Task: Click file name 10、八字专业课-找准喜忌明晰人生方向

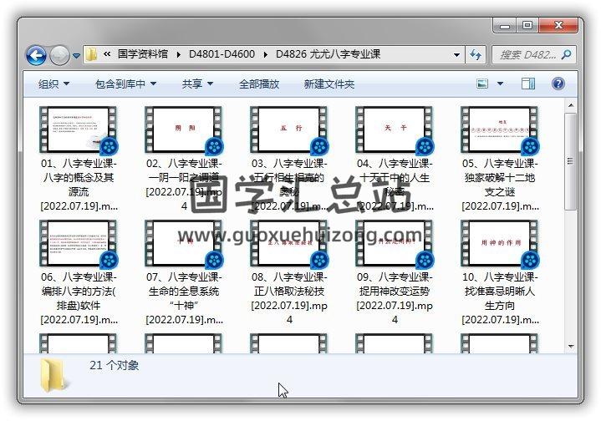Action: (x=500, y=298)
